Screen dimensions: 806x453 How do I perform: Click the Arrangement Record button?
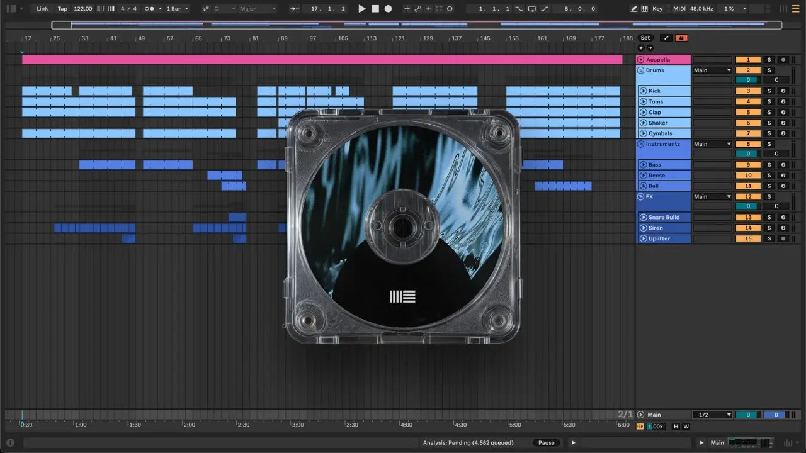(x=388, y=9)
